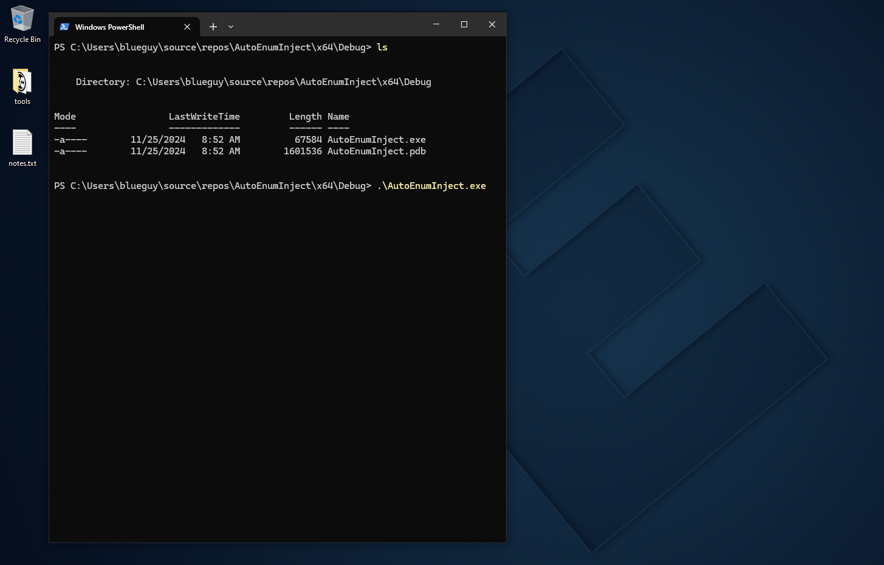884x565 pixels.
Task: Click the typed 'ls' command text
Action: click(x=382, y=47)
